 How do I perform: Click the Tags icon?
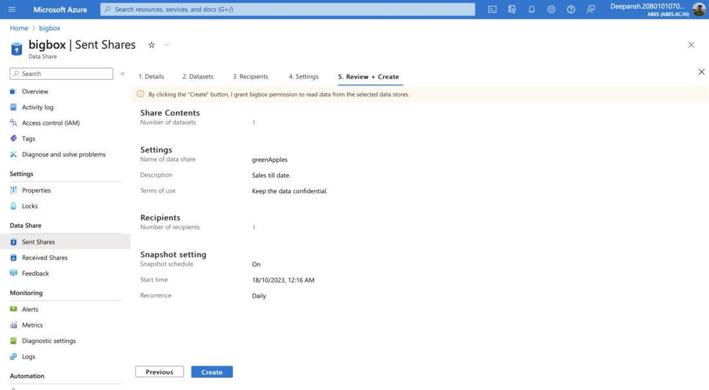click(14, 138)
